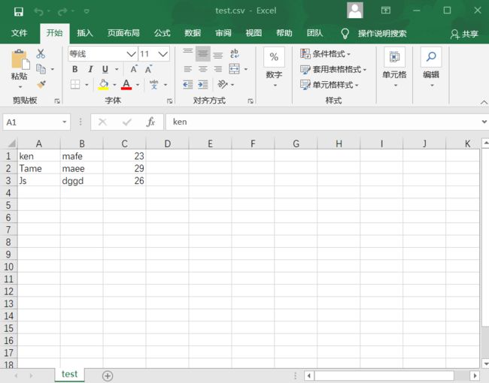Add a new sheet plus icon
Screen dimensions: 489x383
pos(108,375)
